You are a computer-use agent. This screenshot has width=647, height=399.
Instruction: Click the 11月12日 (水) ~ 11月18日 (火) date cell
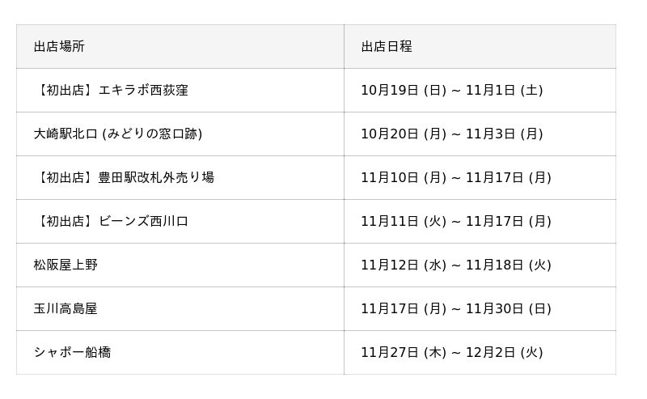456,265
